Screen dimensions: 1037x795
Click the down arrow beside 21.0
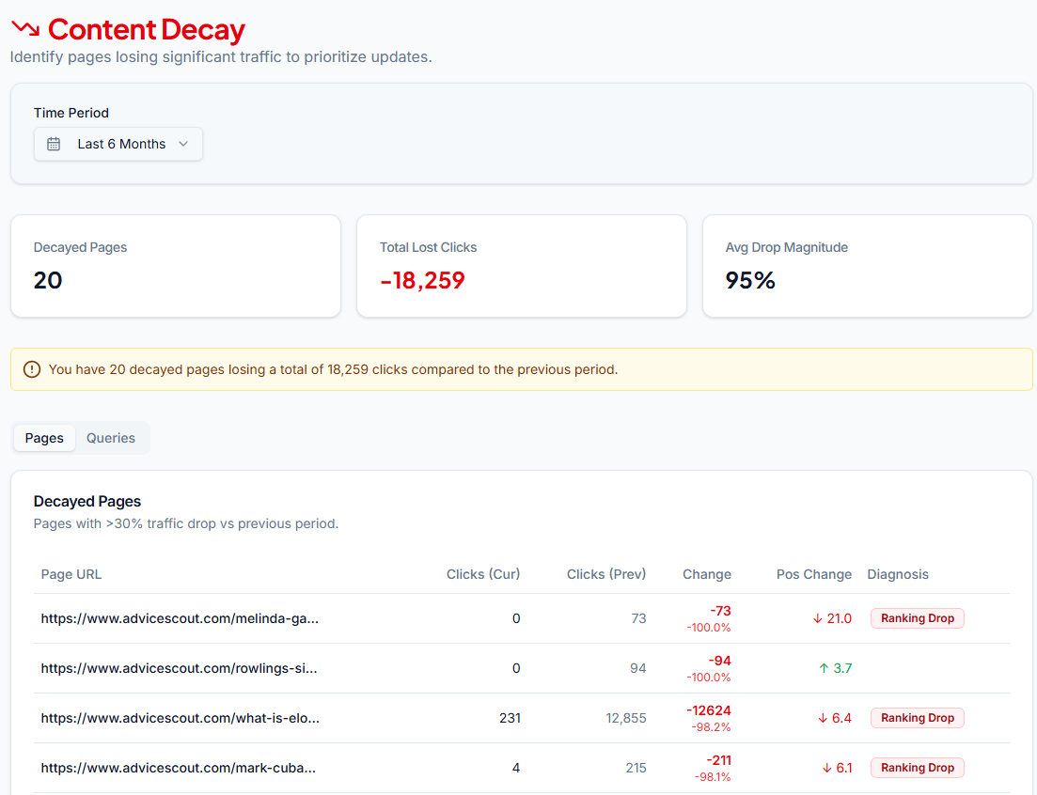[818, 618]
